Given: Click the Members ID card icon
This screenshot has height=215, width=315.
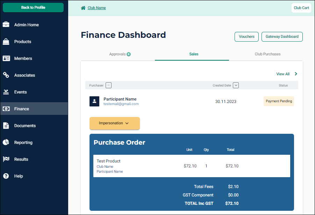Looking at the screenshot, I should [6, 58].
